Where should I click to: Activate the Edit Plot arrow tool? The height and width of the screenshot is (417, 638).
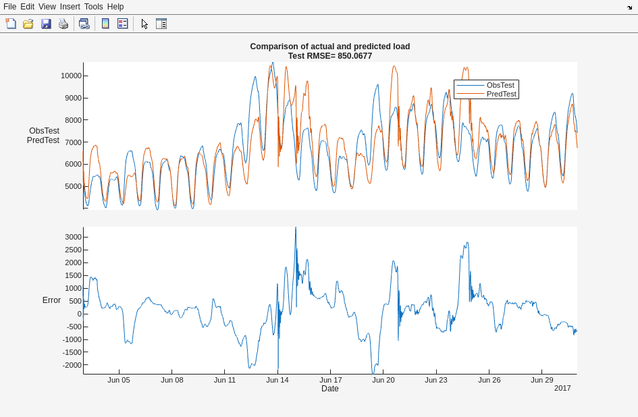pos(144,24)
